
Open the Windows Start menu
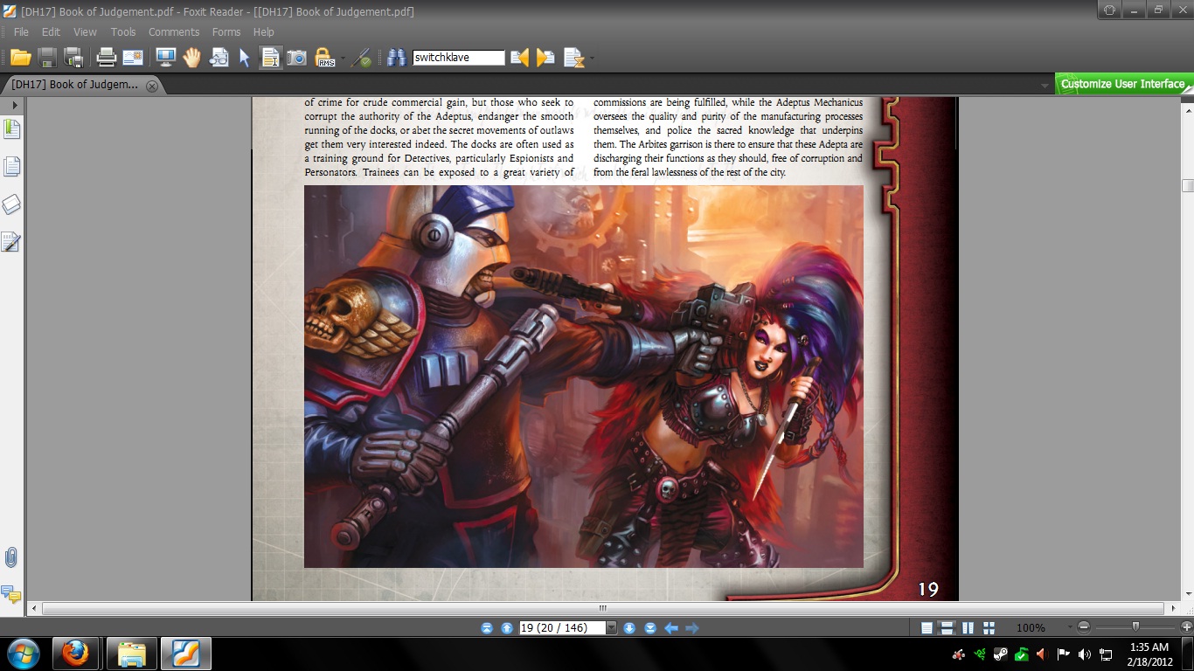(x=23, y=654)
